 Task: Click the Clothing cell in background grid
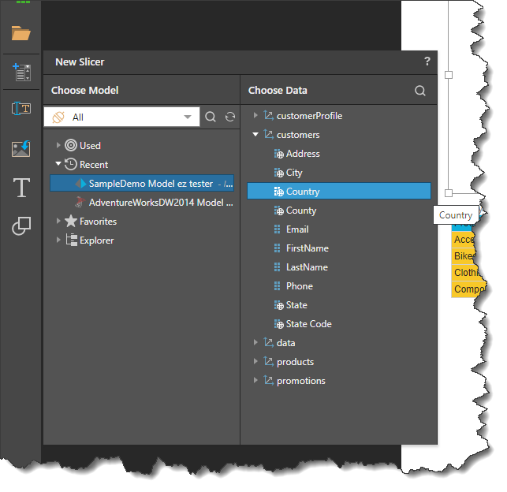coord(466,273)
